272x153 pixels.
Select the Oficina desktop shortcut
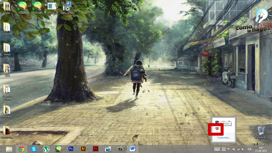(37, 8)
